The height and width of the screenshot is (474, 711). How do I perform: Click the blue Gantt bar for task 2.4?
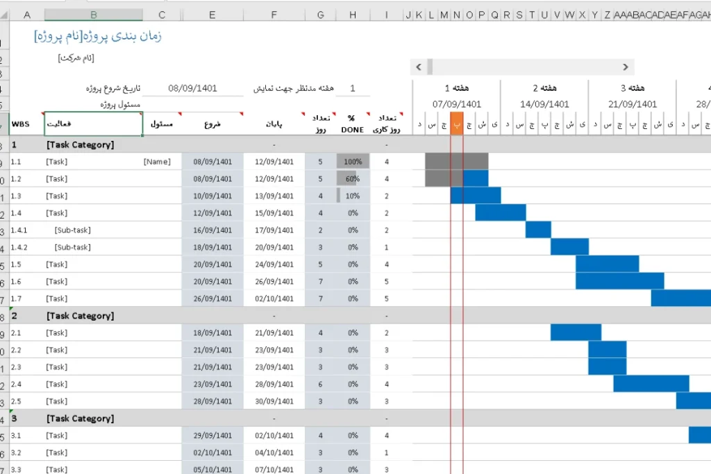click(651, 384)
